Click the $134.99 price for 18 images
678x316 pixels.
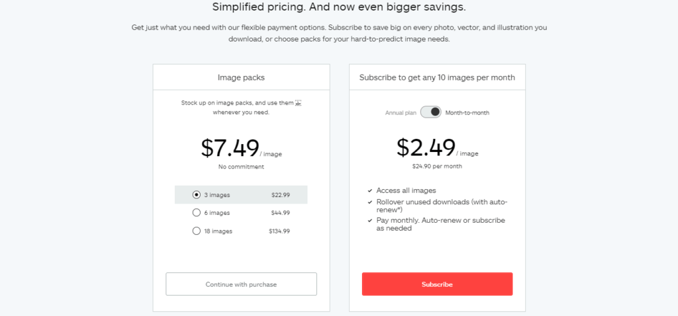279,231
